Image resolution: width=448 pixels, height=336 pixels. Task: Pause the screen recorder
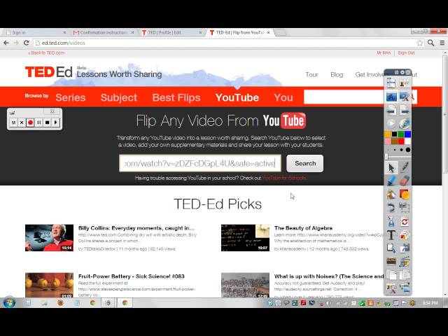pos(39,122)
